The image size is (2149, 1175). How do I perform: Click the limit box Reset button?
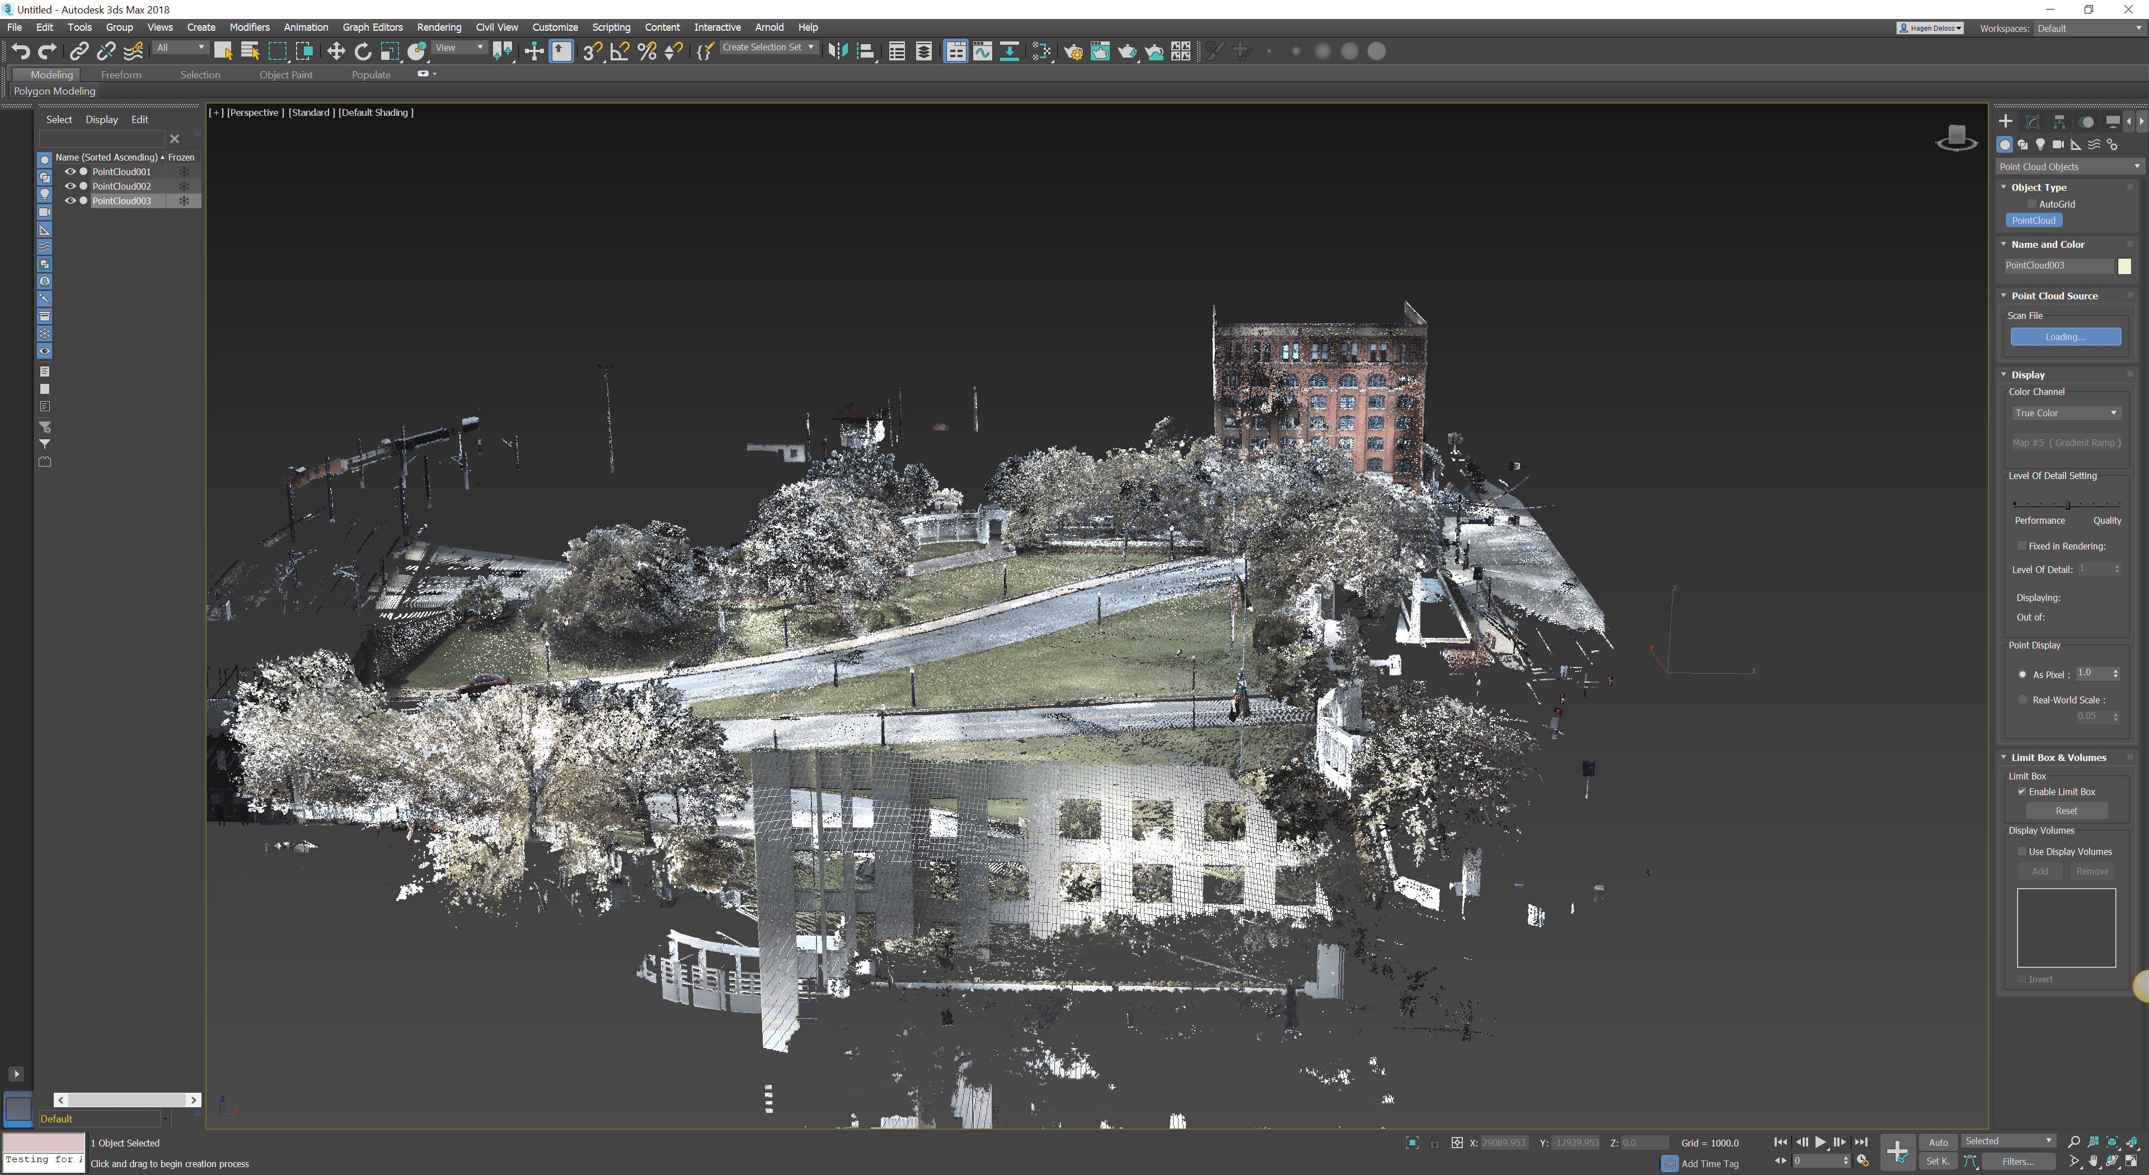(x=2066, y=811)
